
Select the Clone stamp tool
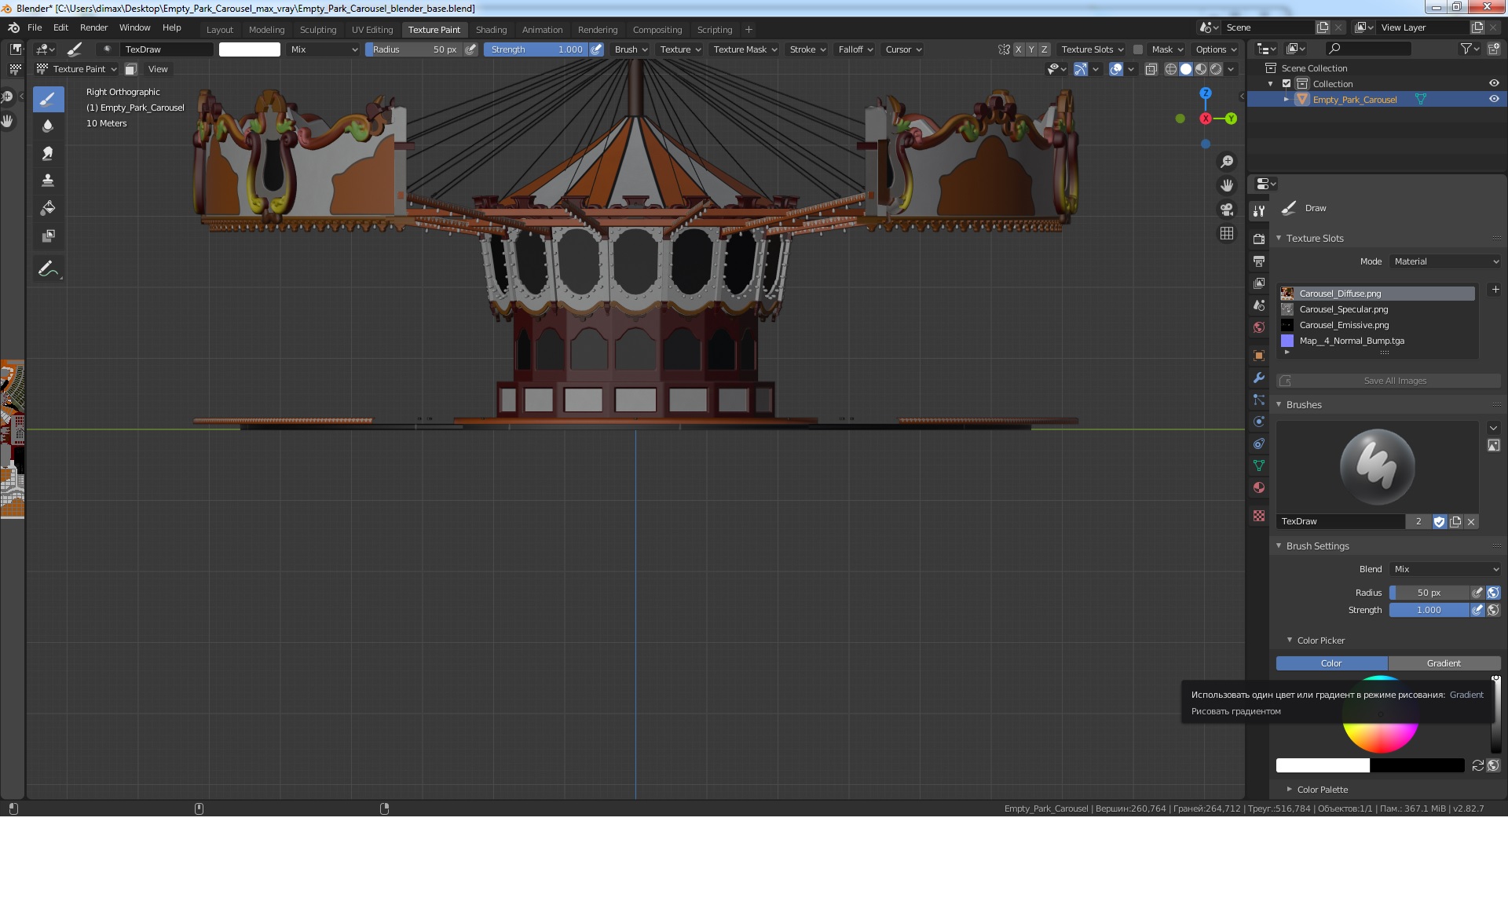[48, 181]
